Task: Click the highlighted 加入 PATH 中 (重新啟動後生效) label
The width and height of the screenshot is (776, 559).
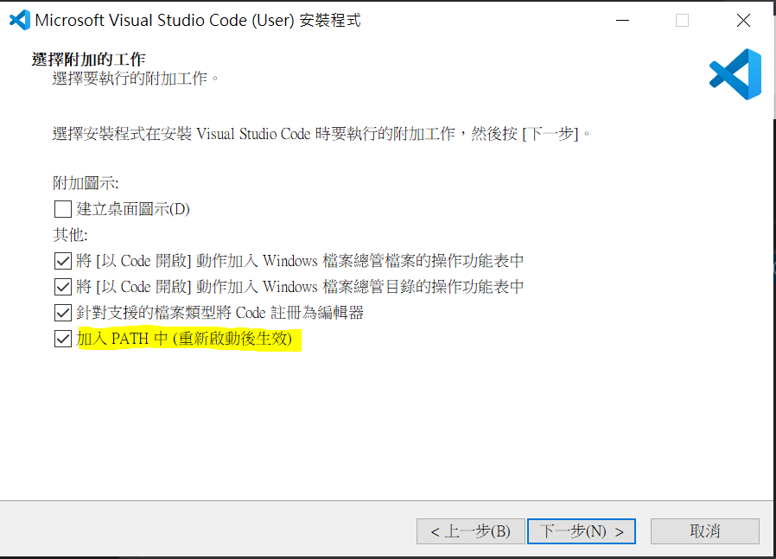Action: 185,339
